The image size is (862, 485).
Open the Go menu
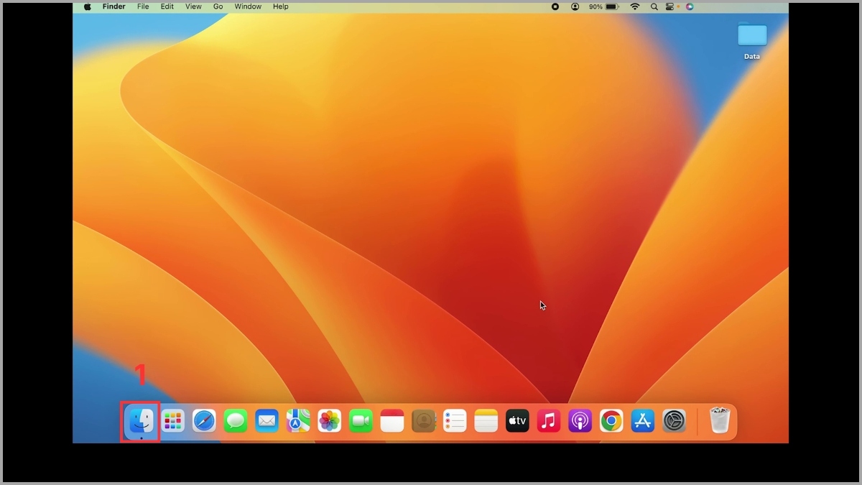tap(218, 6)
